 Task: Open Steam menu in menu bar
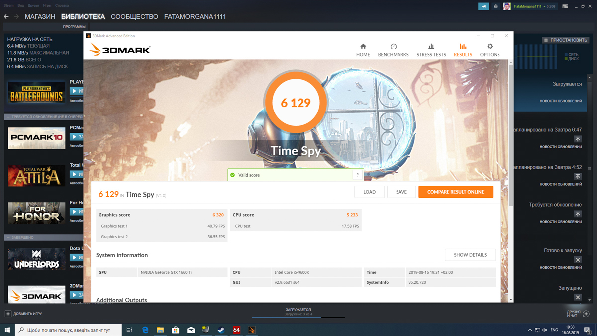(9, 5)
